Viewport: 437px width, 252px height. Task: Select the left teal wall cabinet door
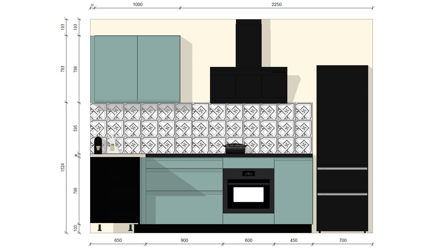[x=116, y=69]
